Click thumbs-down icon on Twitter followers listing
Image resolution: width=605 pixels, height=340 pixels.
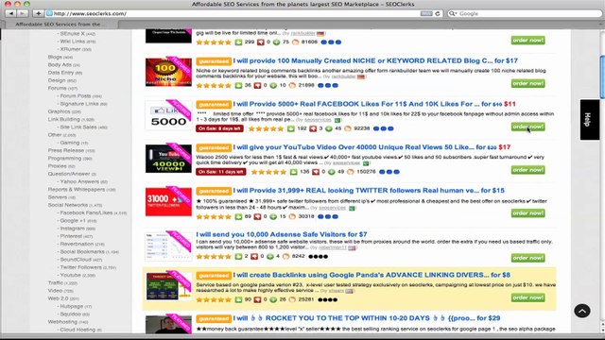(257, 216)
